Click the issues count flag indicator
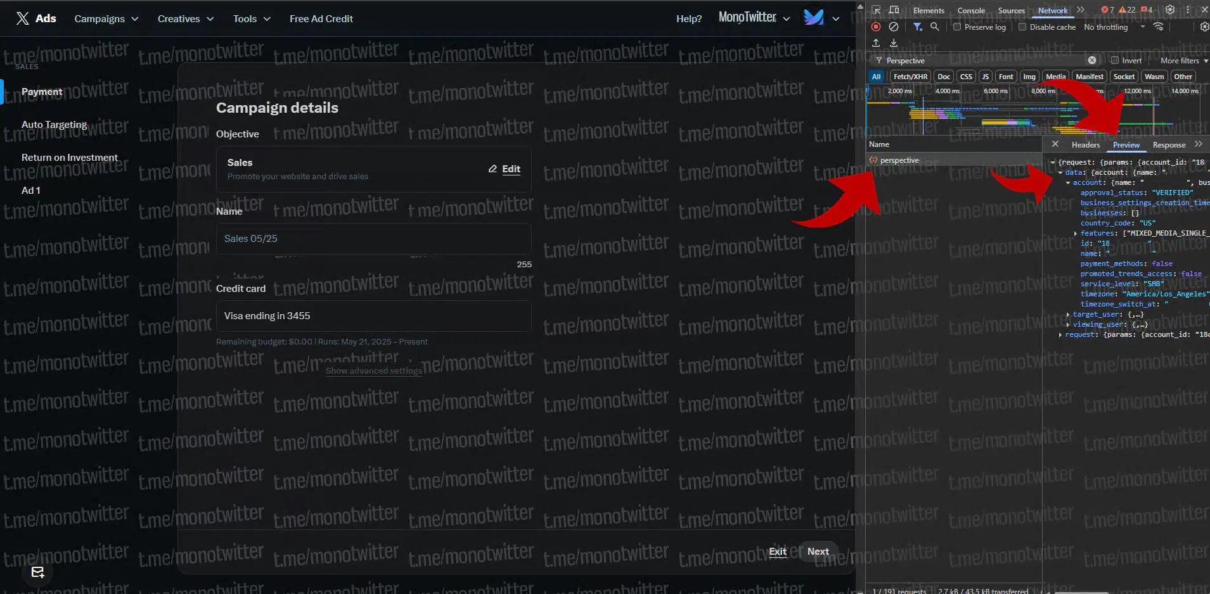 tap(1147, 10)
